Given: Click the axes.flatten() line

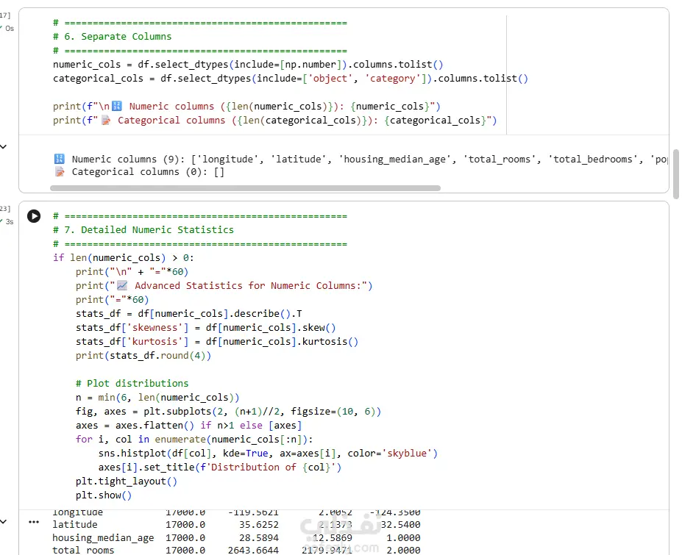Looking at the screenshot, I should [189, 425].
